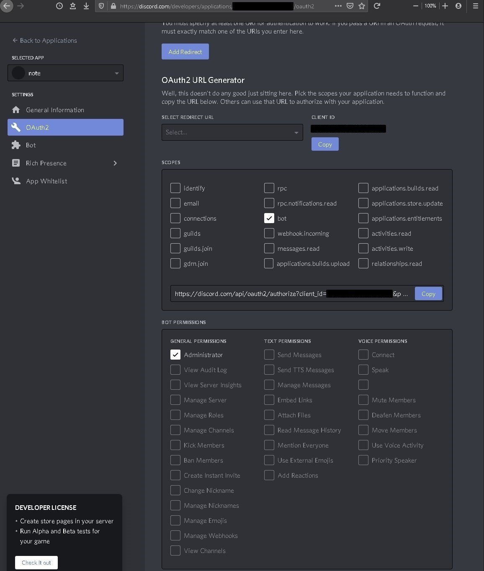Screen dimensions: 484x571
Task: Reload the page
Action: pos(377,6)
